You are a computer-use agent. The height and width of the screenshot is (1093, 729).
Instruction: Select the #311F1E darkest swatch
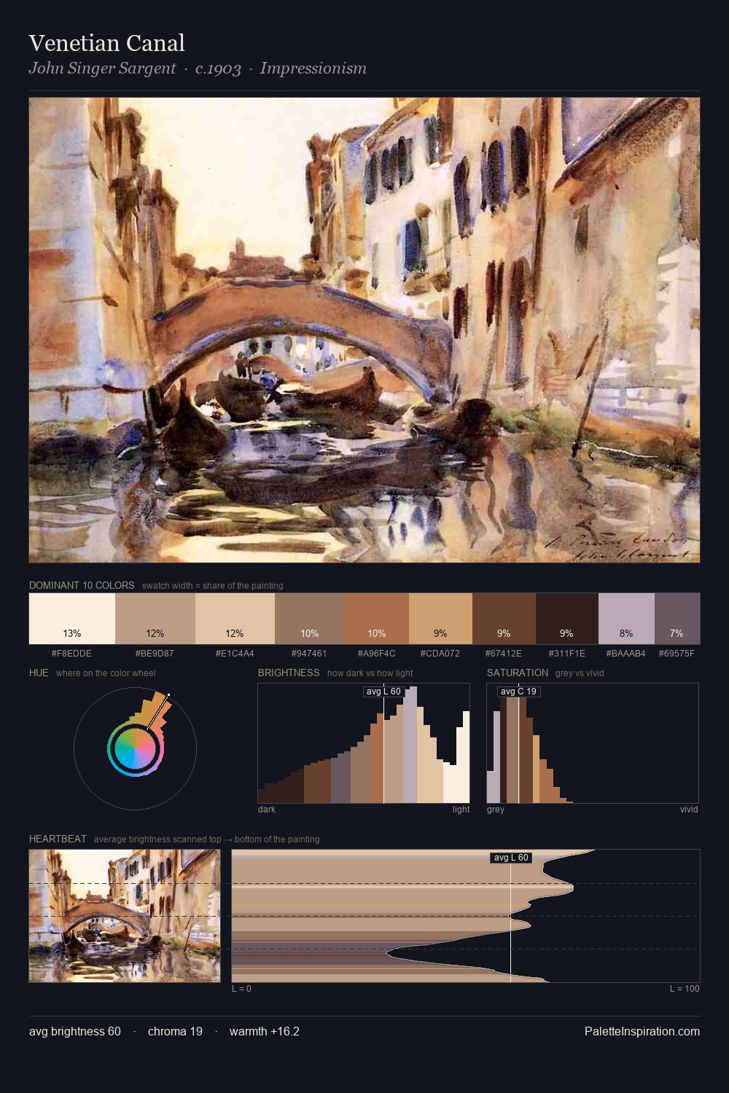(x=567, y=619)
